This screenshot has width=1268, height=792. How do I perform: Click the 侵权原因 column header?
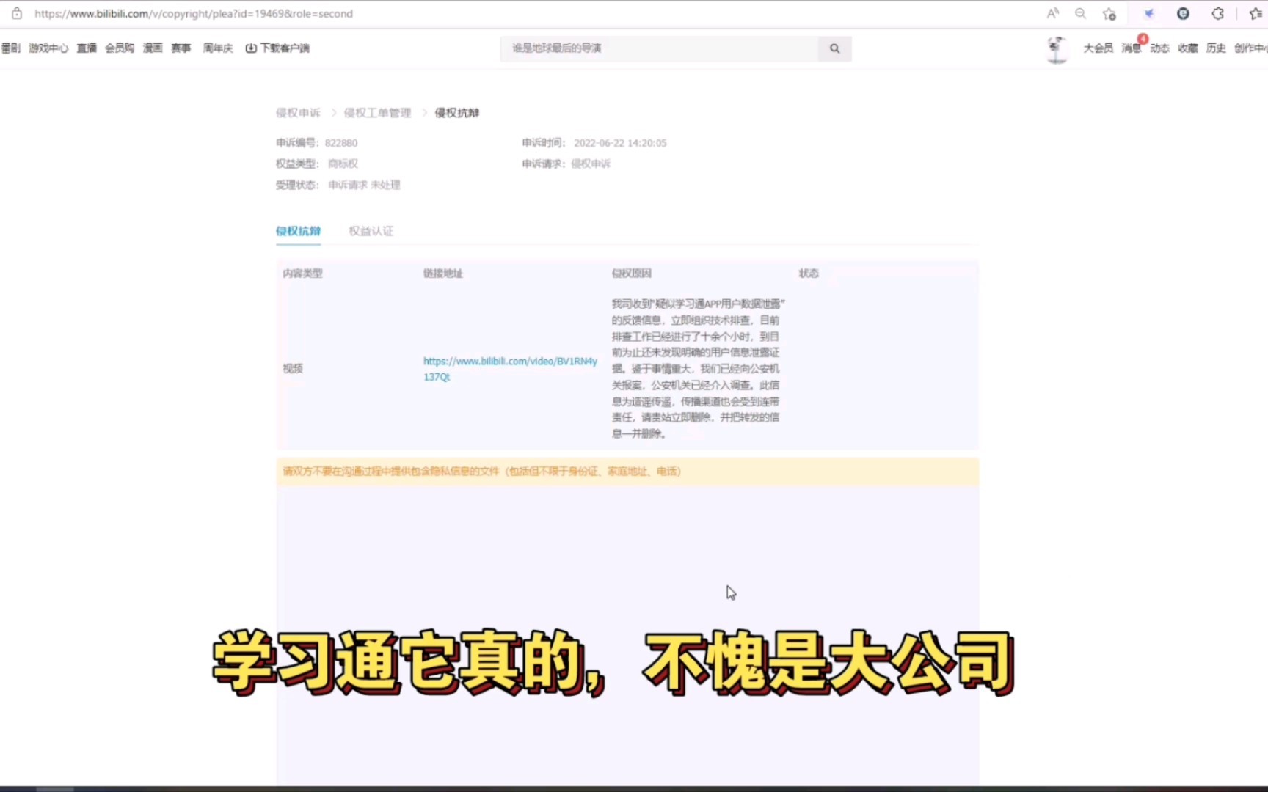click(x=632, y=273)
